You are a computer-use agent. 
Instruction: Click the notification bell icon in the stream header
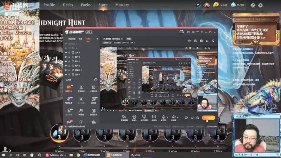click(207, 41)
